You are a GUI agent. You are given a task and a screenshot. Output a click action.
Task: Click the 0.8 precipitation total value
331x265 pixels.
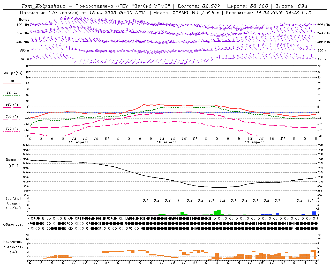click(x=266, y=200)
